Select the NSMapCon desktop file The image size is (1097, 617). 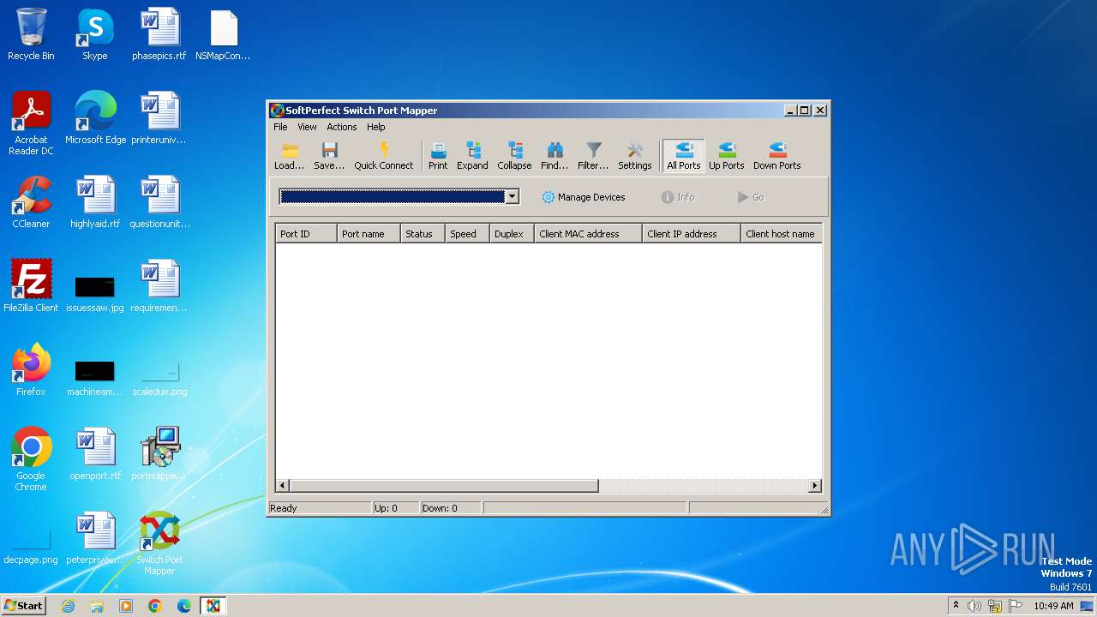click(223, 34)
